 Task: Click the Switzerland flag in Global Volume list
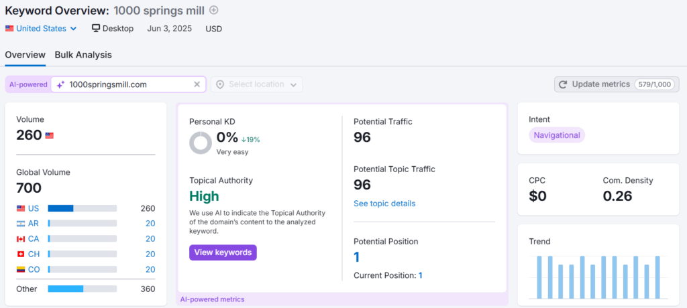(x=21, y=254)
